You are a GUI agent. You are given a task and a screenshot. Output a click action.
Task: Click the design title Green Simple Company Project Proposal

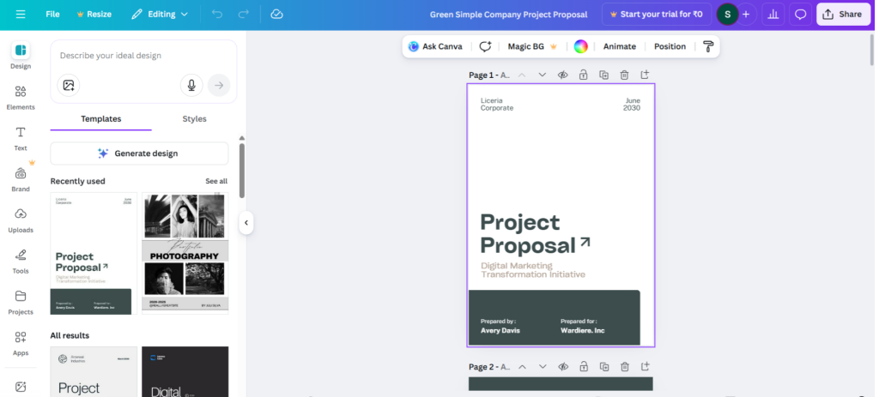(508, 14)
